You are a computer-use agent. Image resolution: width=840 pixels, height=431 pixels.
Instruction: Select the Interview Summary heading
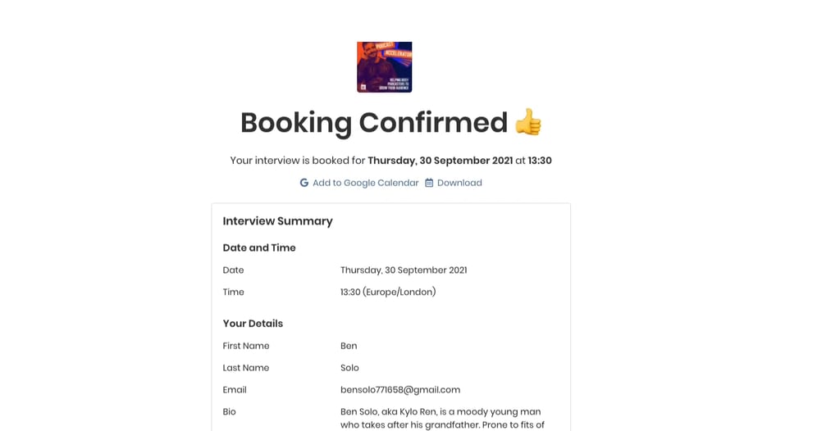tap(277, 221)
